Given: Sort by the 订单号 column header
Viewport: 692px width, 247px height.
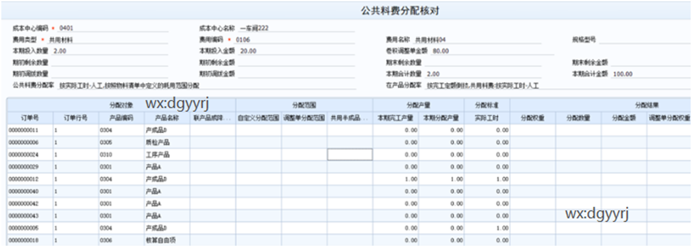Looking at the screenshot, I should (30, 118).
